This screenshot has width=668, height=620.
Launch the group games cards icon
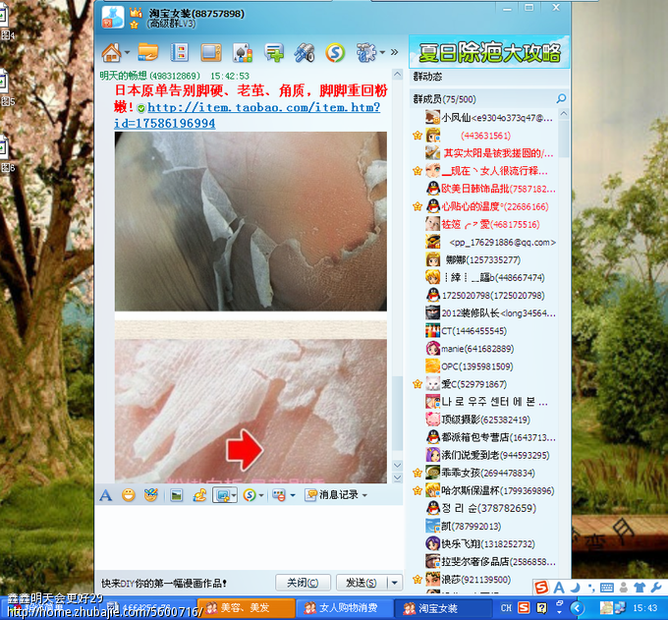click(x=243, y=53)
